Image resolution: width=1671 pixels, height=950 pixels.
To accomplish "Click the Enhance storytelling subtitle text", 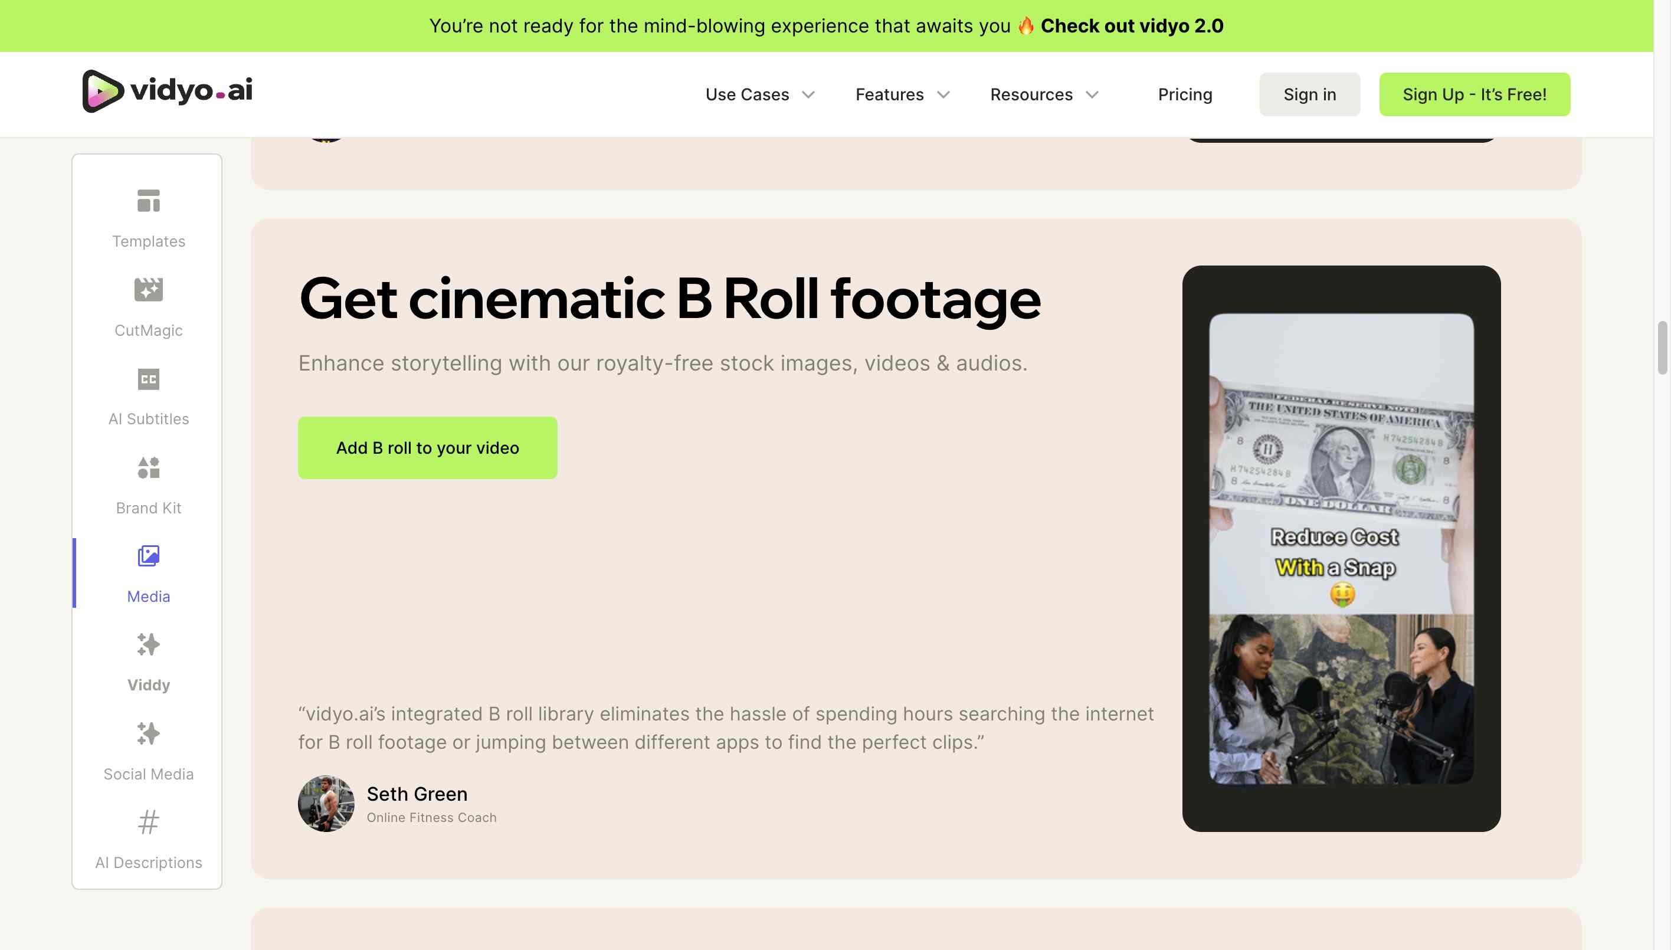I will pos(663,363).
